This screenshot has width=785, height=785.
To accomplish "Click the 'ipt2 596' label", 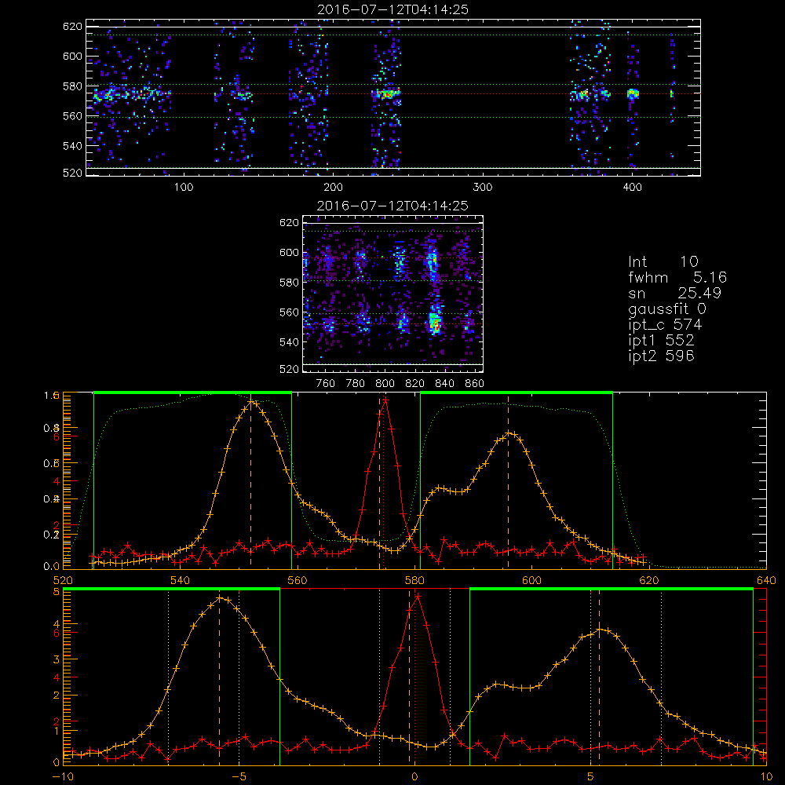I will [661, 356].
